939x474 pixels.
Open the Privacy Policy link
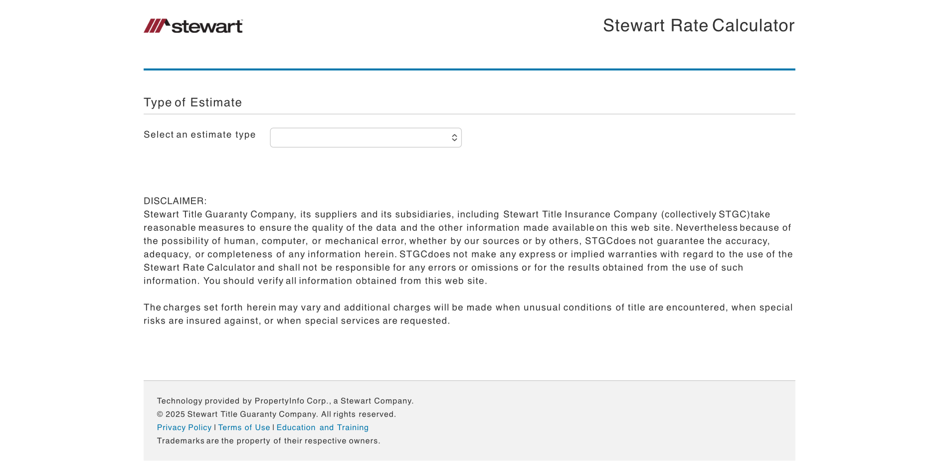(x=184, y=427)
